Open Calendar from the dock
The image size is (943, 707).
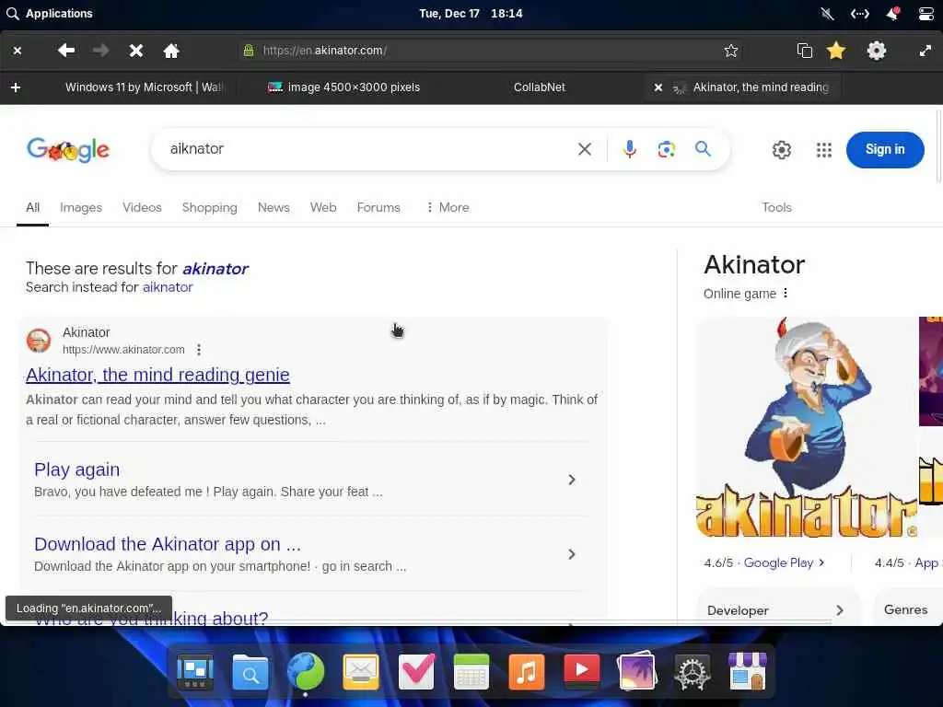point(471,671)
